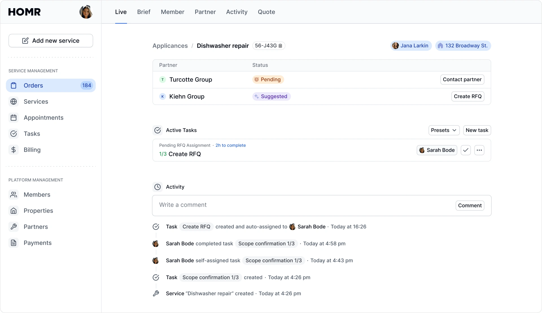This screenshot has width=542, height=313.
Task: Click the Contact partner button
Action: coord(462,80)
